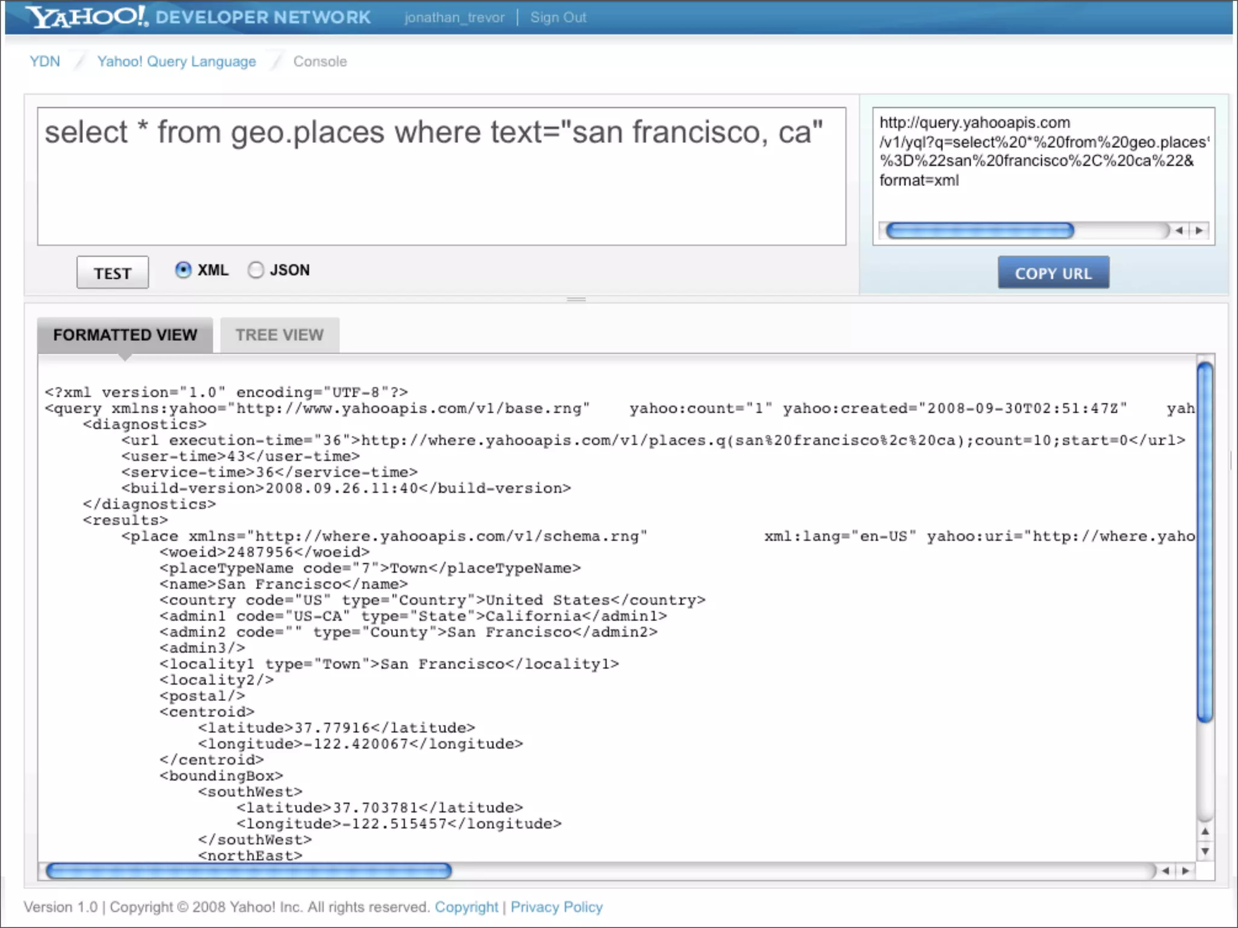Screen dimensions: 1238x928
Task: Open the Yahoo! Query Language breadcrumb
Action: (x=177, y=62)
